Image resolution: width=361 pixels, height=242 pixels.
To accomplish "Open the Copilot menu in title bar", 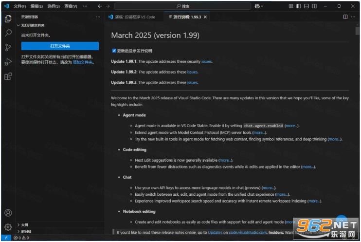I will [x=259, y=6].
